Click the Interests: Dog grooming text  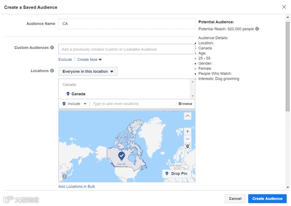point(218,79)
